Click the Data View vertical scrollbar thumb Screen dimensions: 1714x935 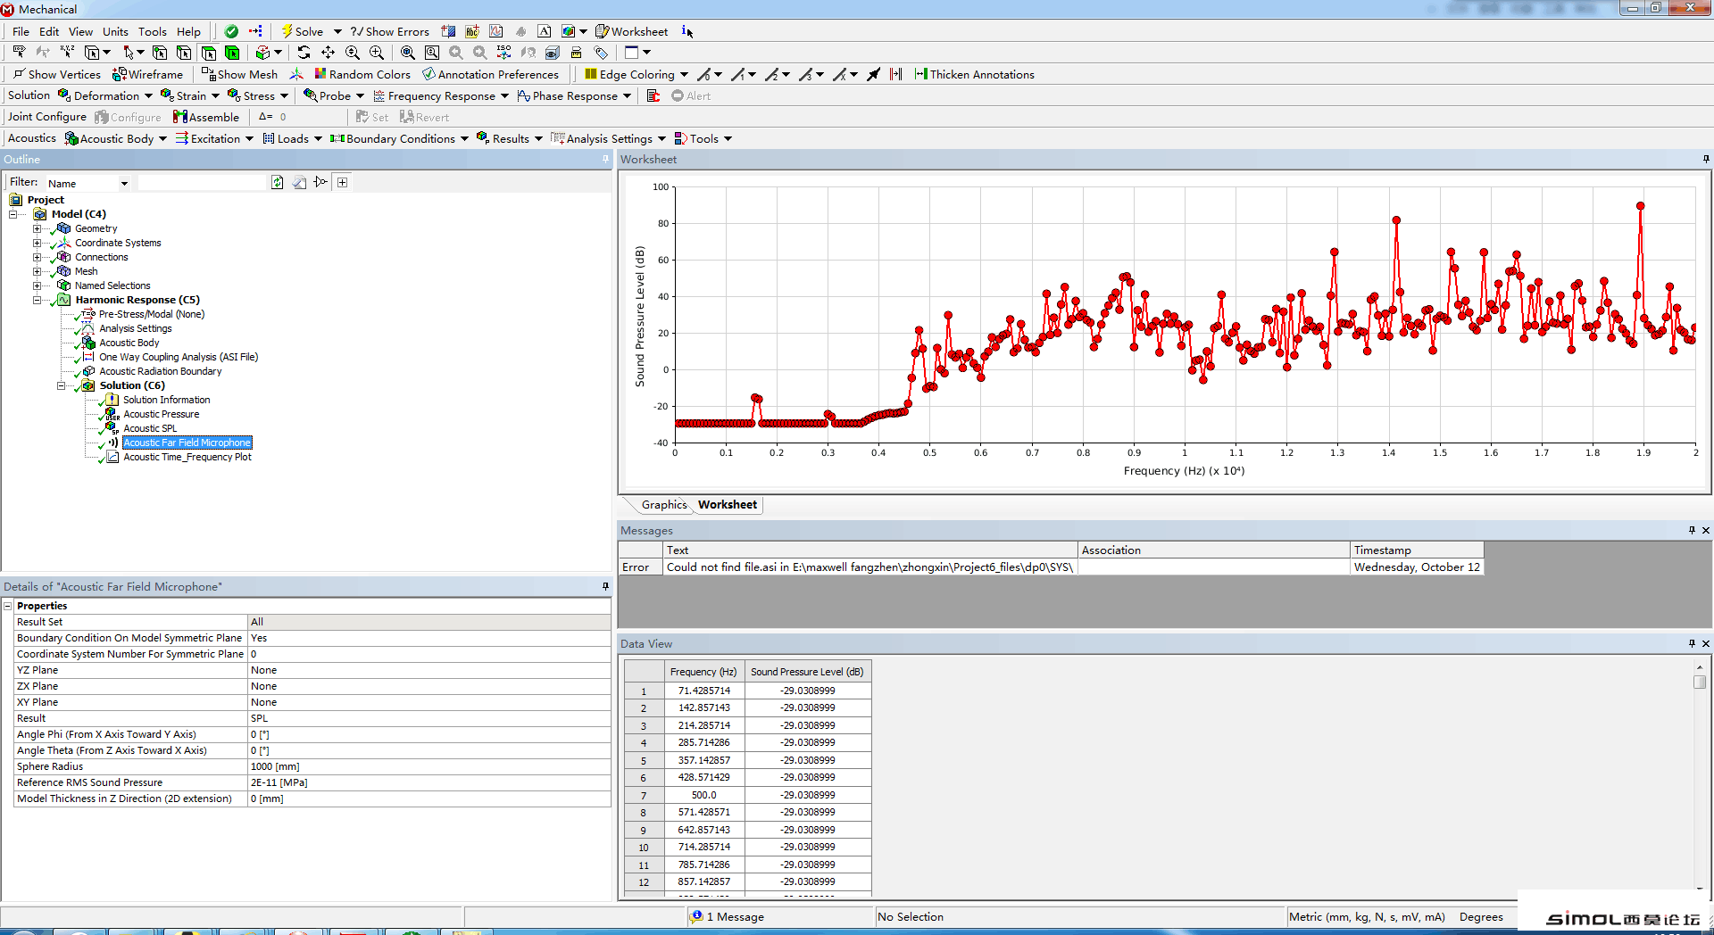1700,682
